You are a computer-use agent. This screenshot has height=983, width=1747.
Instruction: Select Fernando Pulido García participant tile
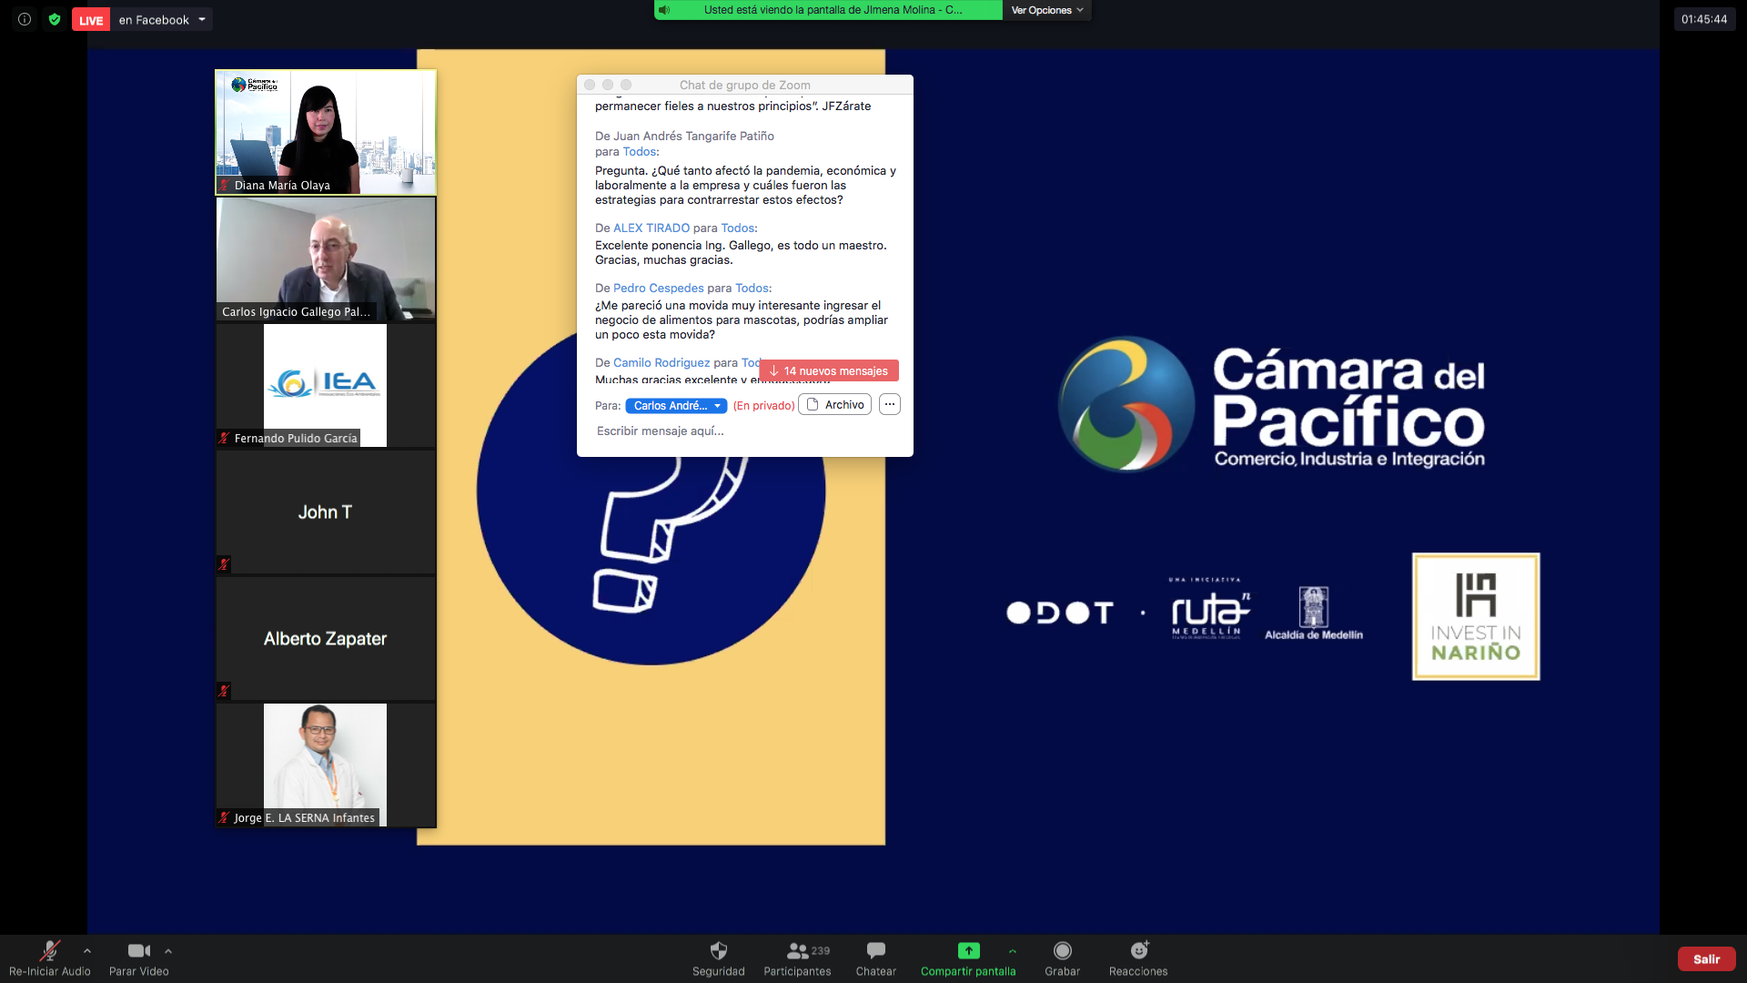coord(326,385)
